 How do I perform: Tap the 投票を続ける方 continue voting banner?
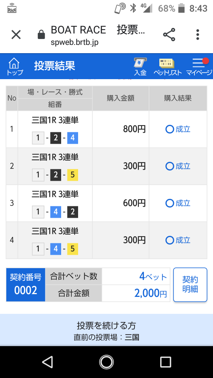[x=106, y=330]
